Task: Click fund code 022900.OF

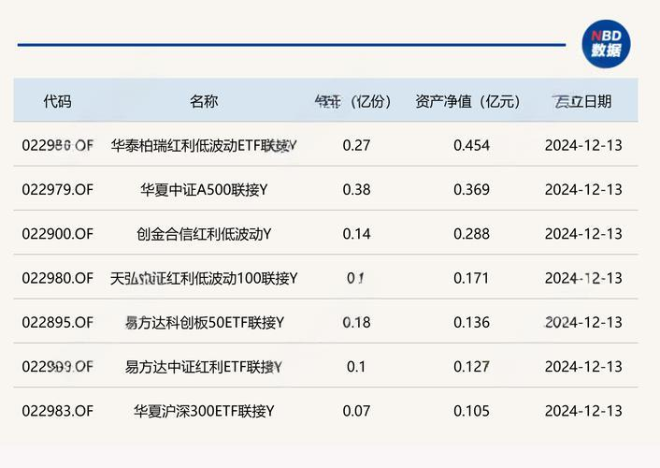Action: click(x=58, y=234)
